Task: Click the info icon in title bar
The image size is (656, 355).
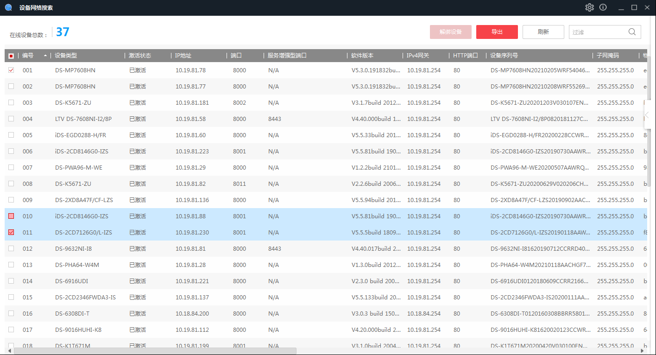Action: point(603,7)
